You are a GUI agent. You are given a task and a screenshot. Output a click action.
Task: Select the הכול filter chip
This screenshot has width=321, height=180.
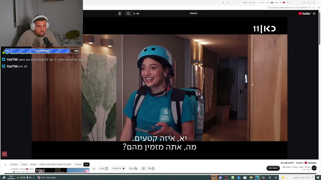click(x=86, y=164)
